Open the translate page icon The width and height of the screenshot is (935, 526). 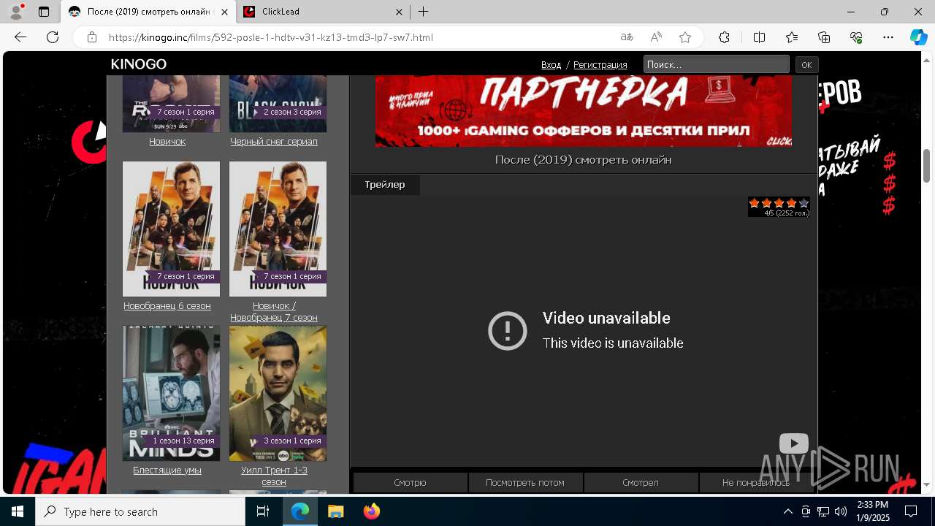point(627,37)
